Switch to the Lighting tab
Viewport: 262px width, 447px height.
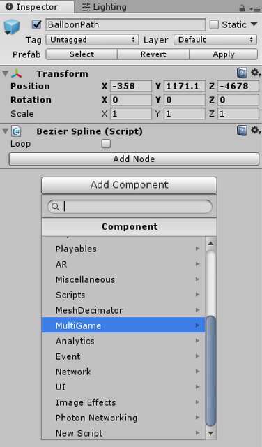[104, 7]
